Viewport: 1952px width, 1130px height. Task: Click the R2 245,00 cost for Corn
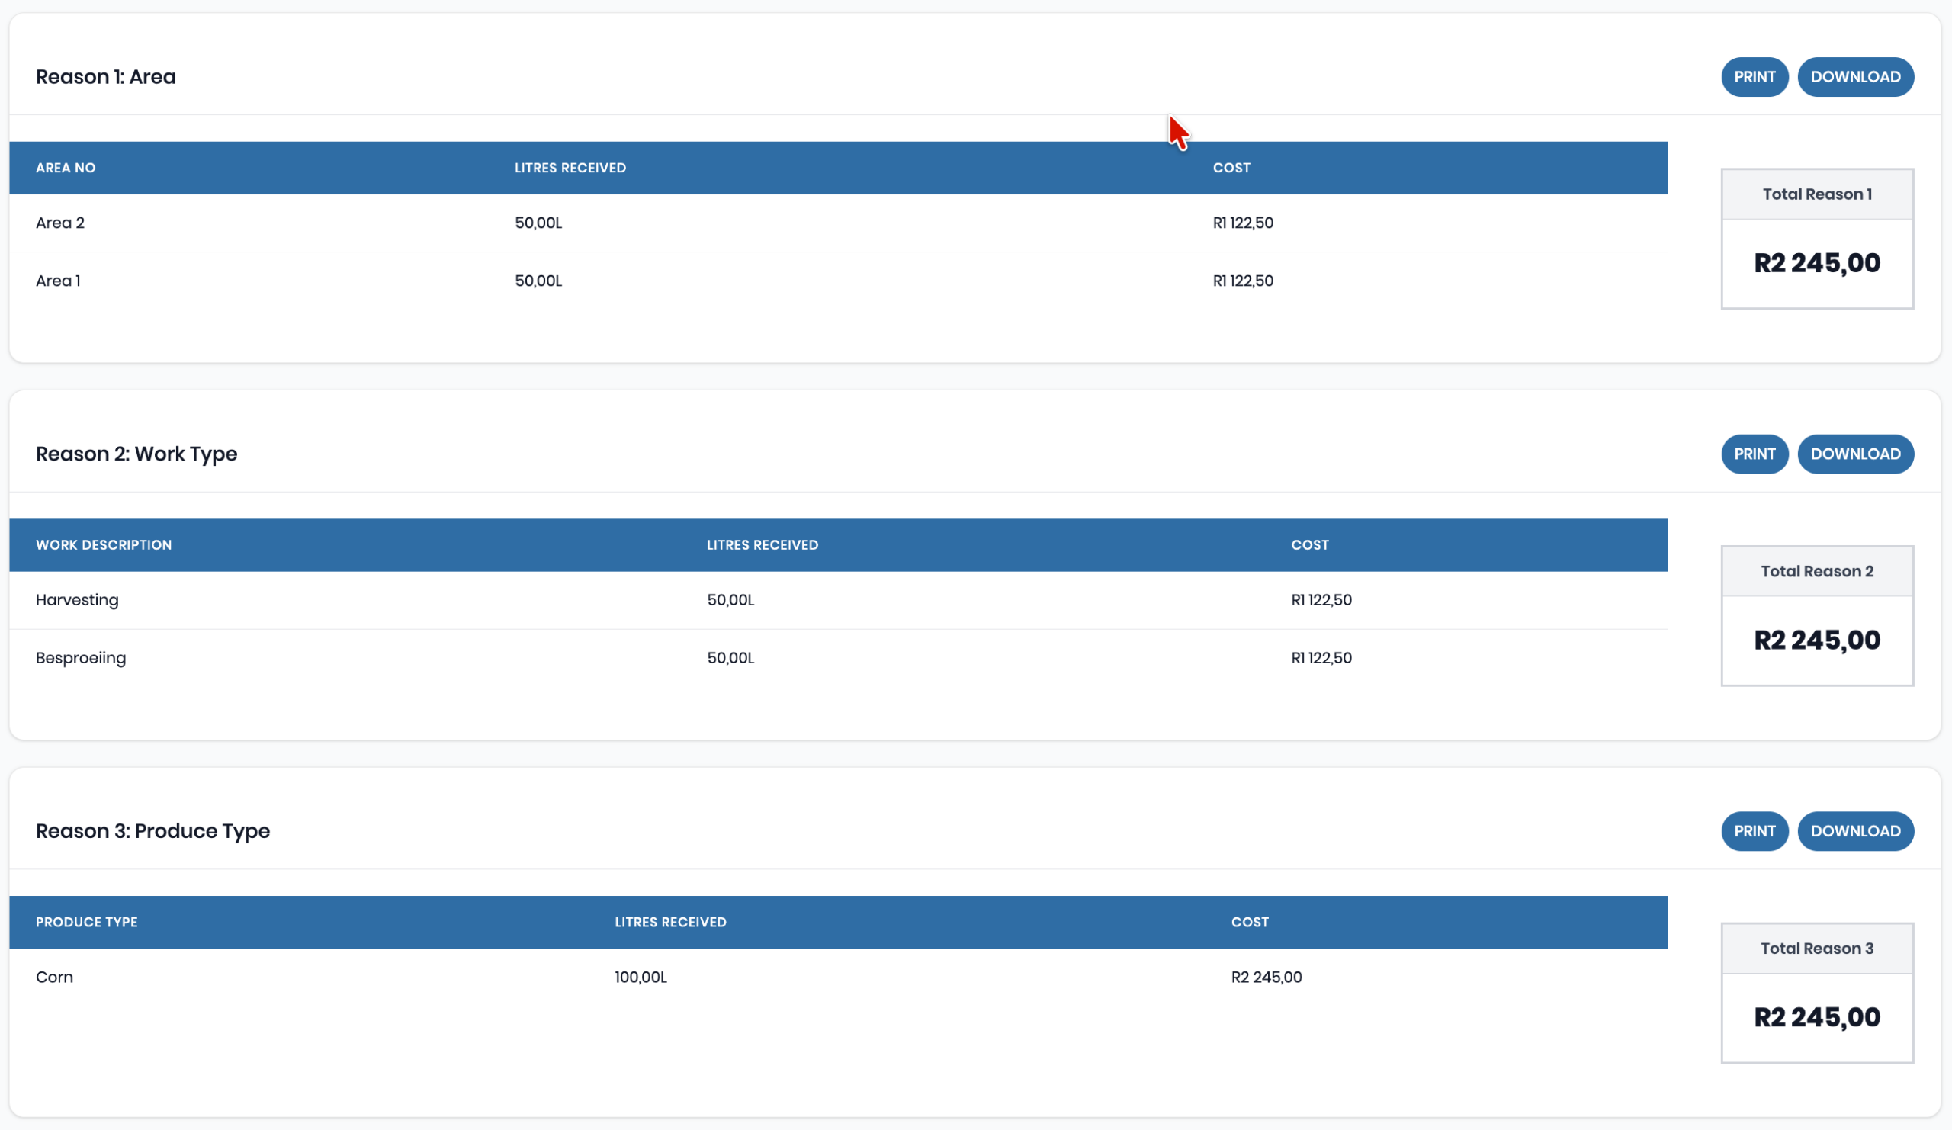tap(1267, 978)
